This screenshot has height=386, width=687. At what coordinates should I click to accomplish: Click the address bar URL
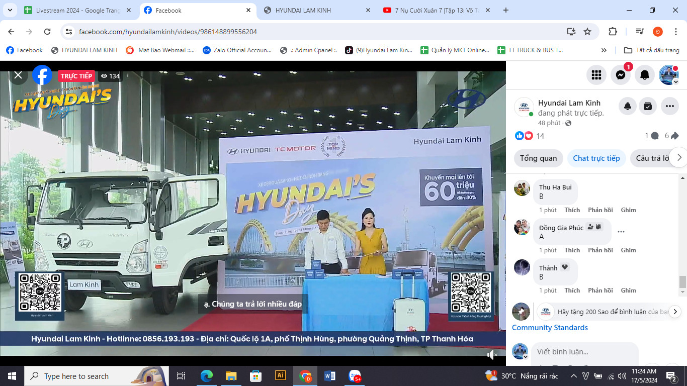pos(168,32)
